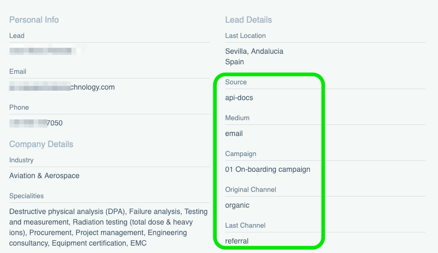Select the blurred lead name value
Viewport: 438px width, 253px height.
click(x=44, y=51)
